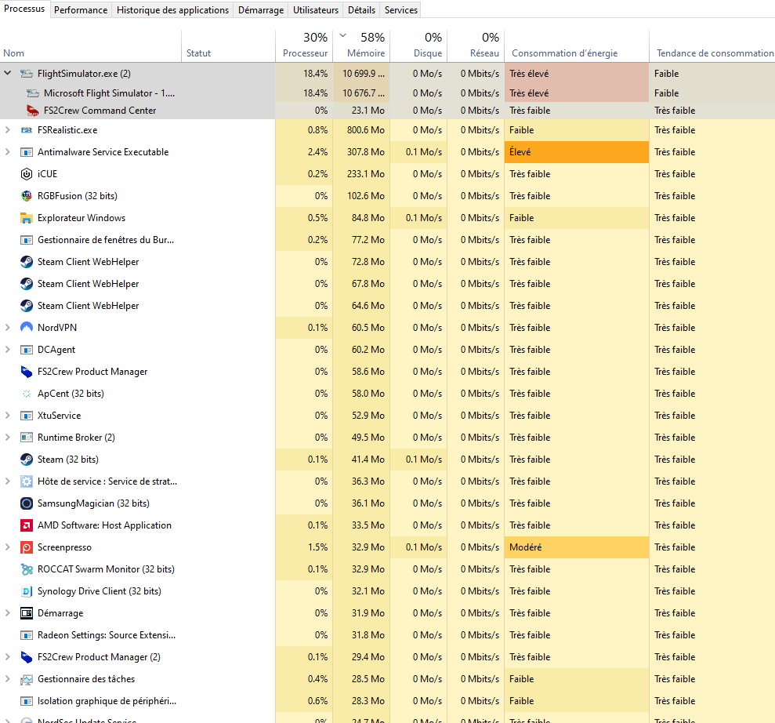
Task: Click the Synology Drive Client icon
Action: (x=26, y=591)
